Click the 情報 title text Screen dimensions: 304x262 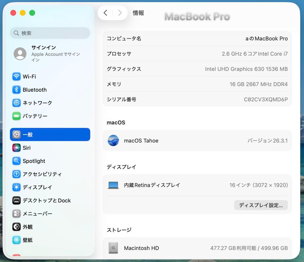coord(138,13)
